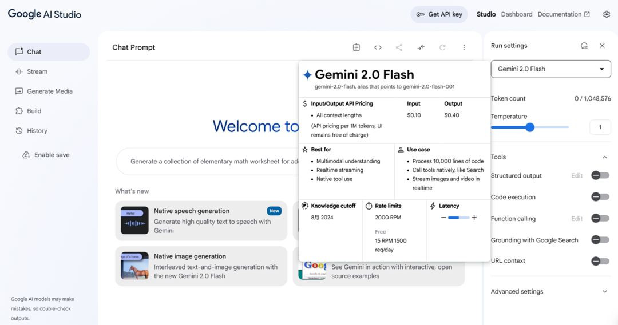Collapse the Tools section chevron
The image size is (618, 325).
pos(605,157)
